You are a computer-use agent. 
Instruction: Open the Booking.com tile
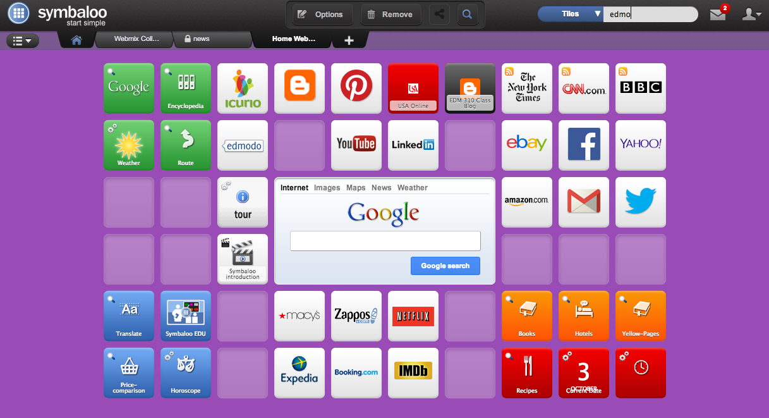(x=356, y=373)
